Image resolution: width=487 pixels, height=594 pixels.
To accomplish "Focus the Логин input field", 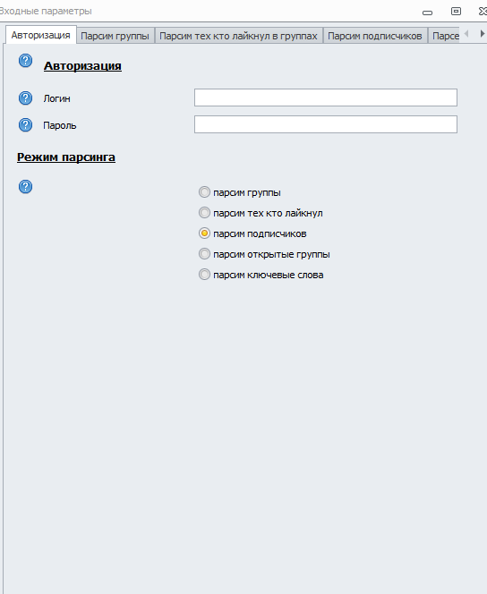I will [x=326, y=98].
